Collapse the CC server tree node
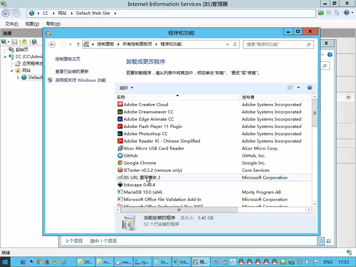This screenshot has height=267, width=356. (x=5, y=57)
